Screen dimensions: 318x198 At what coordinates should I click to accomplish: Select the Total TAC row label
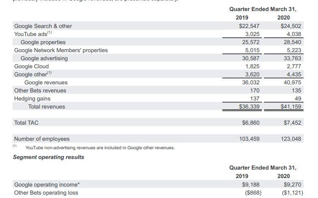point(26,123)
